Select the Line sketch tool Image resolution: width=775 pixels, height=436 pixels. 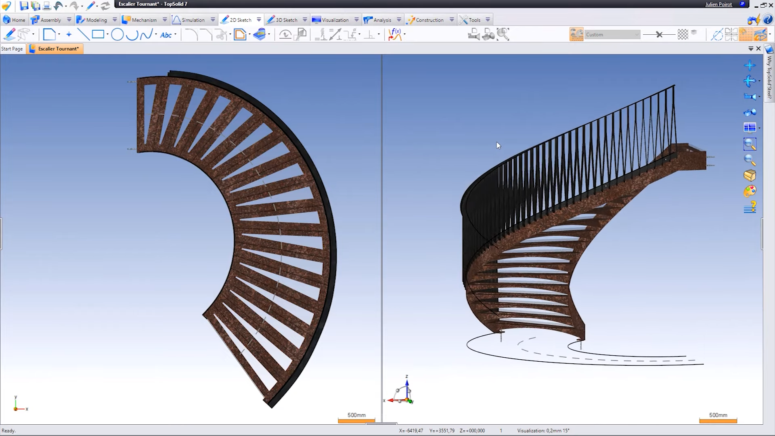pos(83,35)
